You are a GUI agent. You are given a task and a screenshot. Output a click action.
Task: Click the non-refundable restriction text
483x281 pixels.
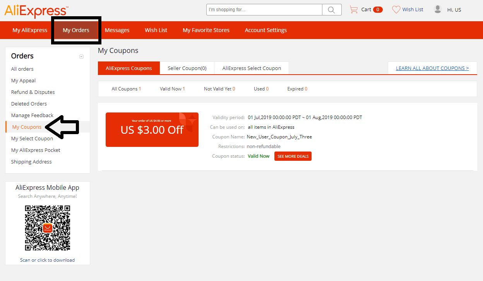[x=264, y=146]
